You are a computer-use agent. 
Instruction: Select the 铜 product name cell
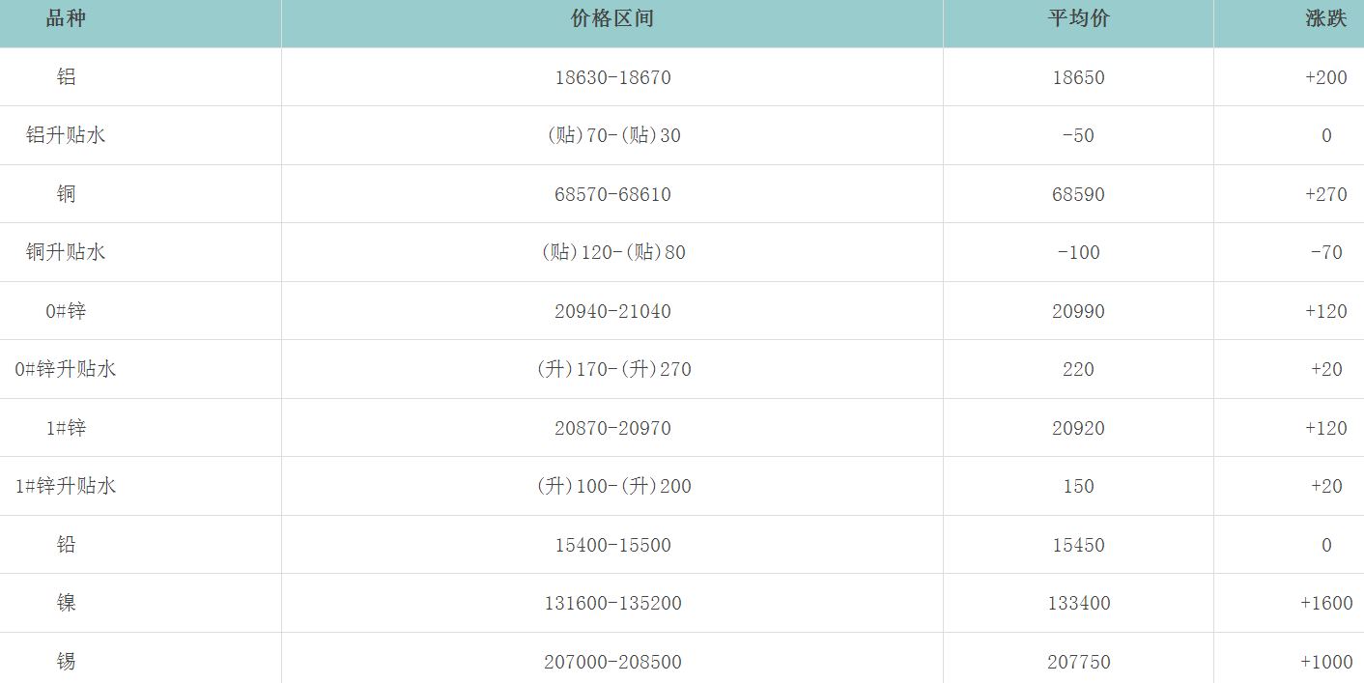pos(66,194)
